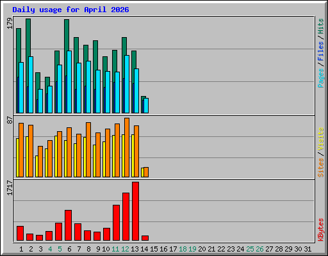Click day label 31 on the axis
The image size is (328, 256).
click(307, 249)
